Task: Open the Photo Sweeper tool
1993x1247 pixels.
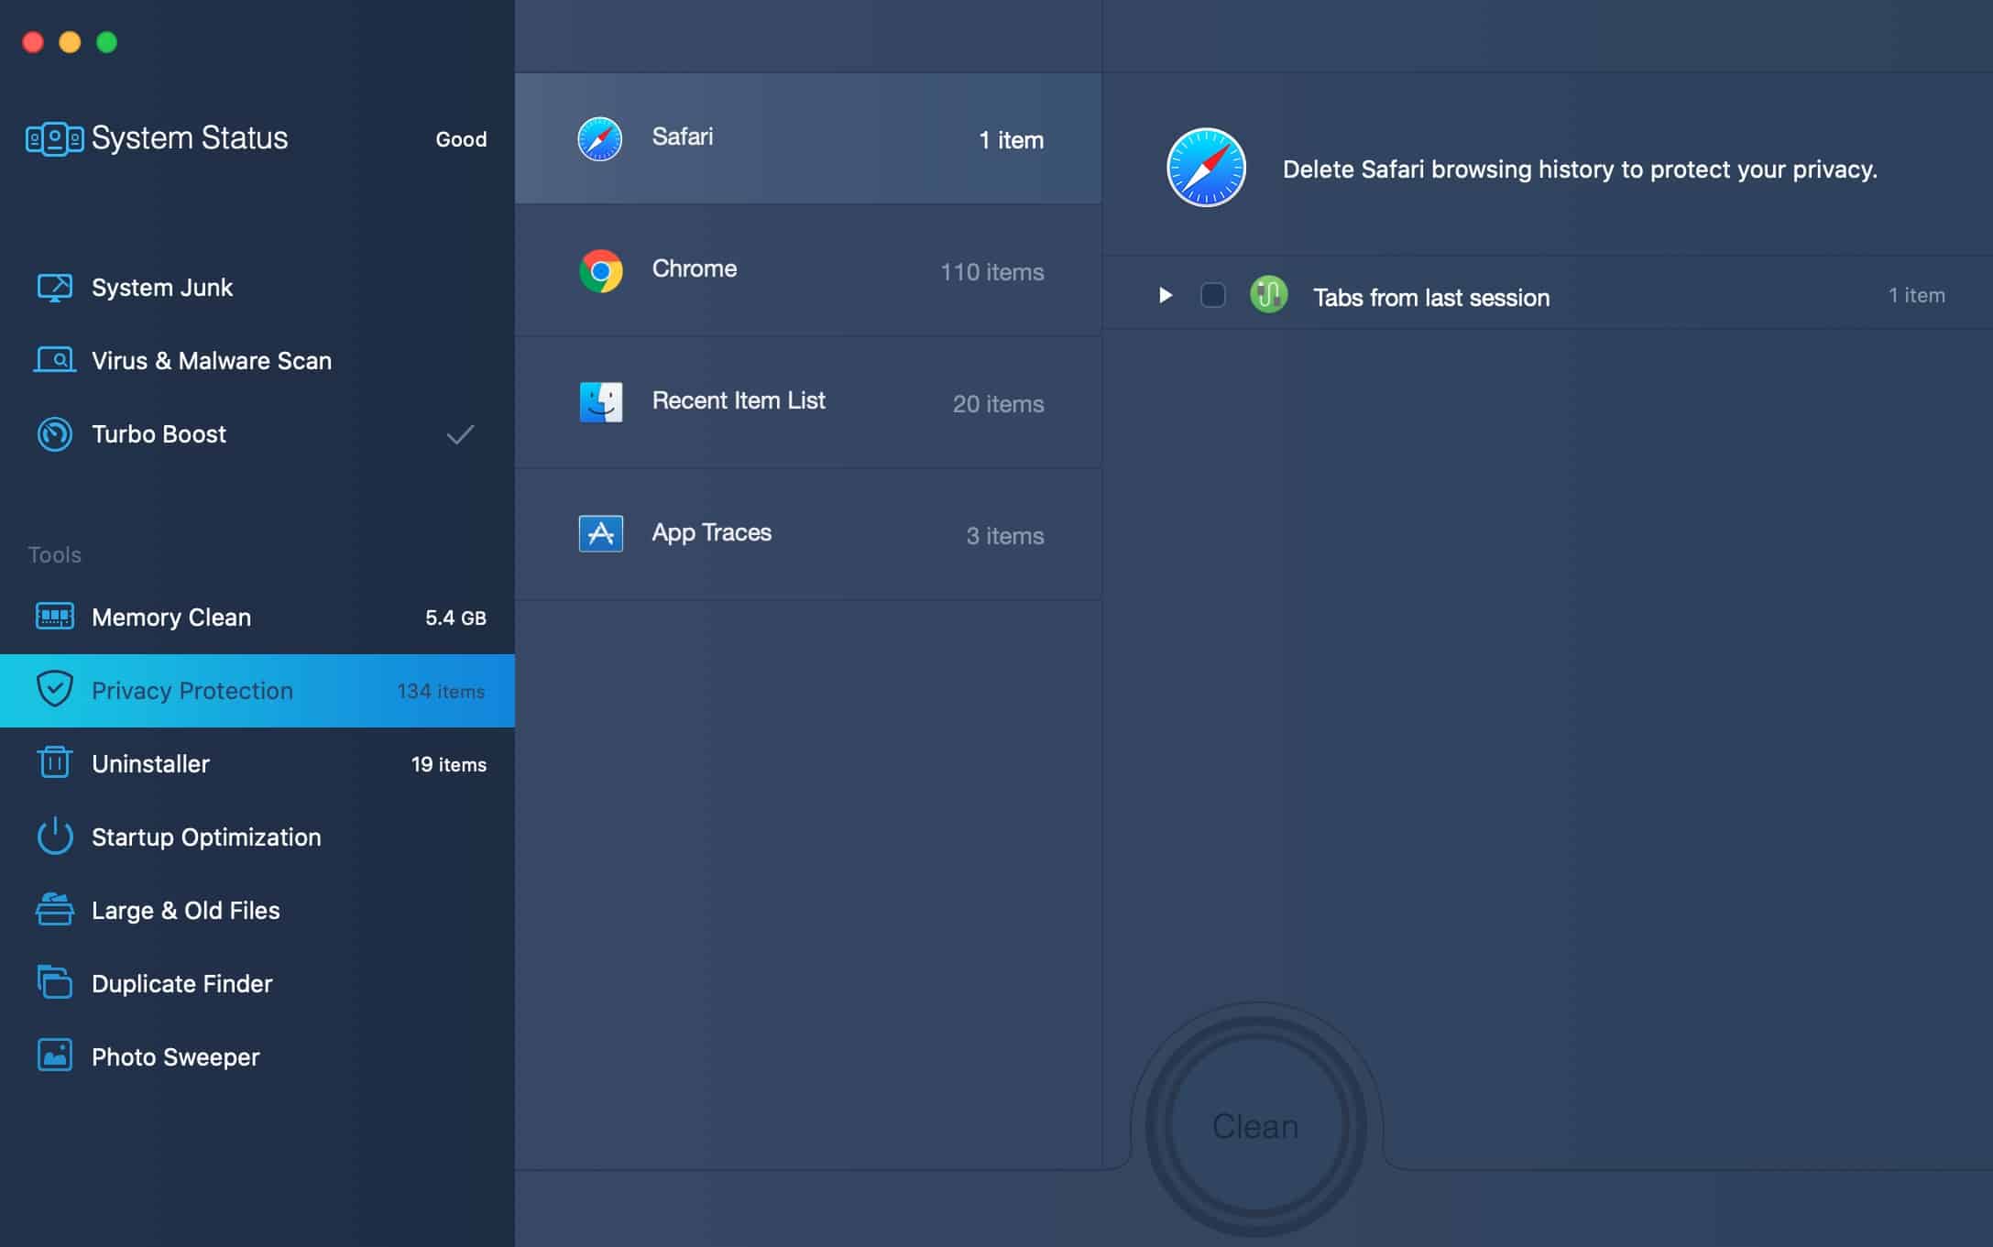Action: tap(174, 1056)
